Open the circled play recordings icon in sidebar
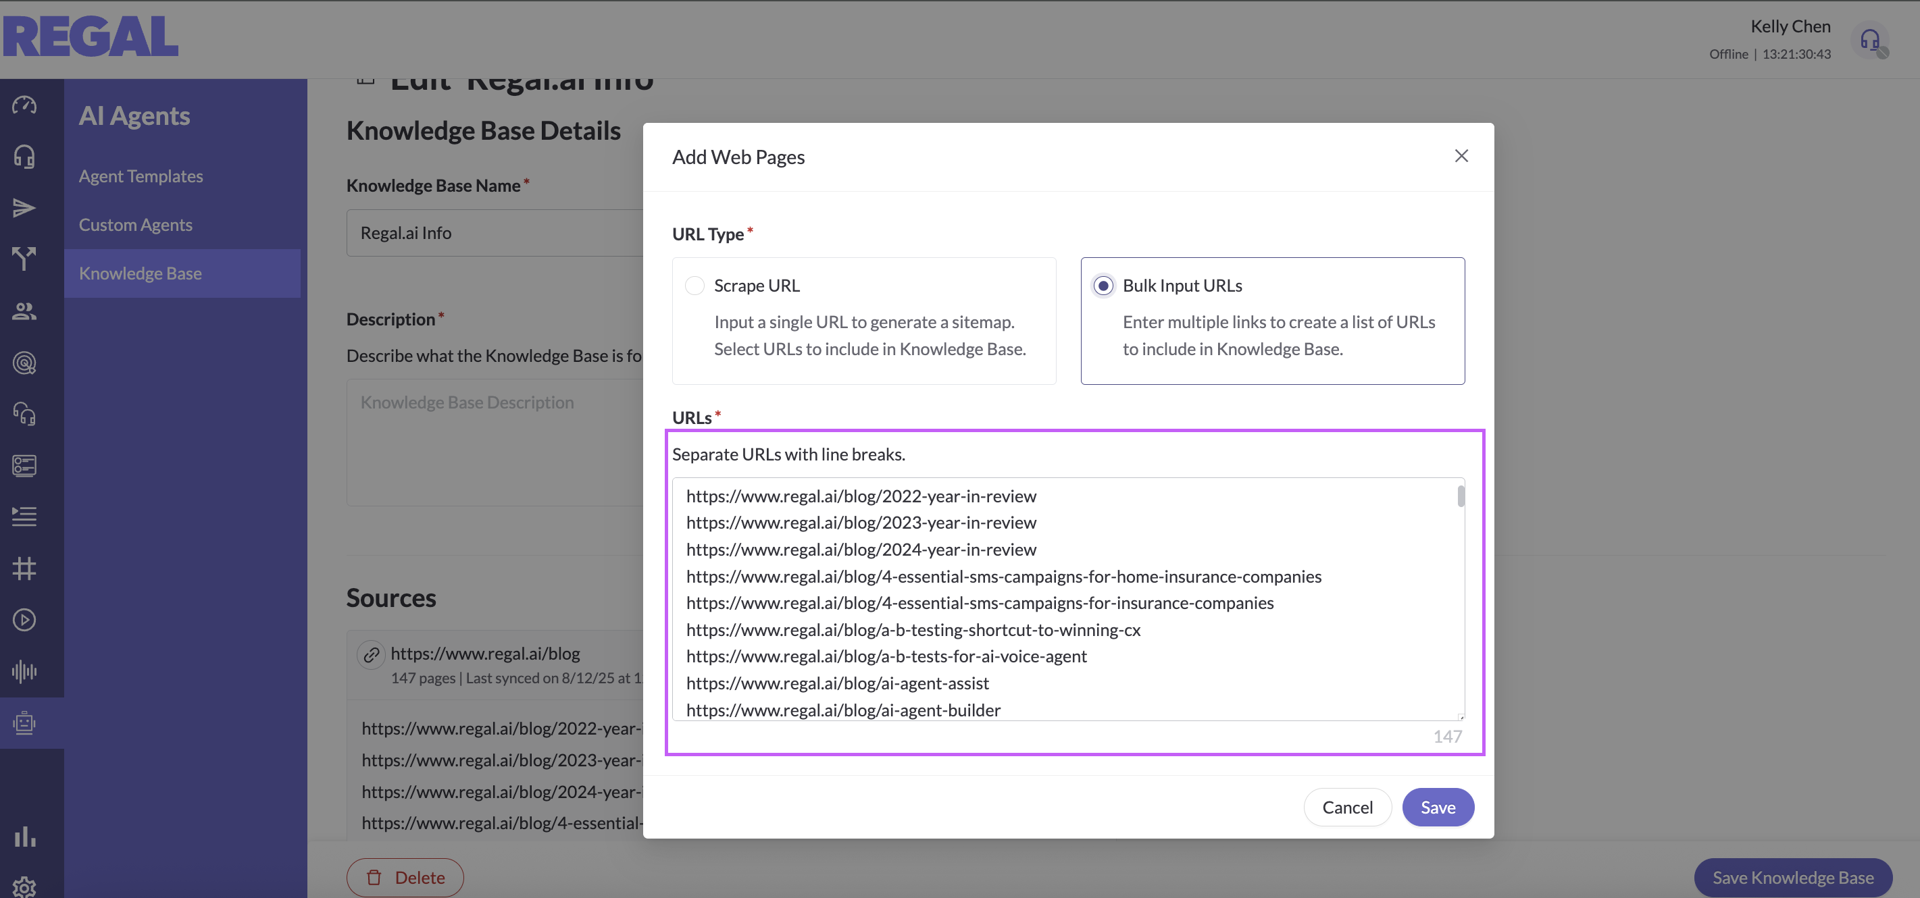 point(24,620)
